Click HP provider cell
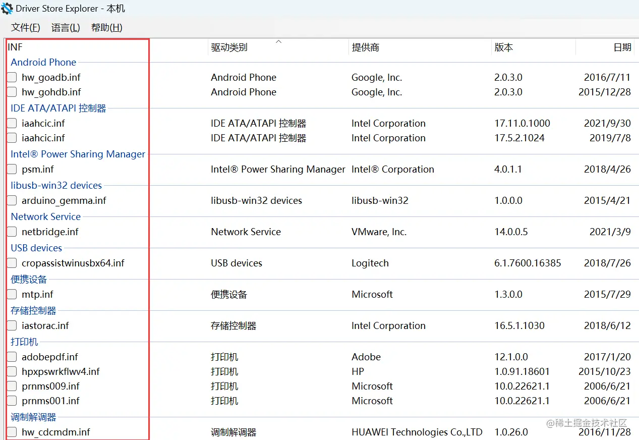639x440 pixels. click(x=358, y=372)
